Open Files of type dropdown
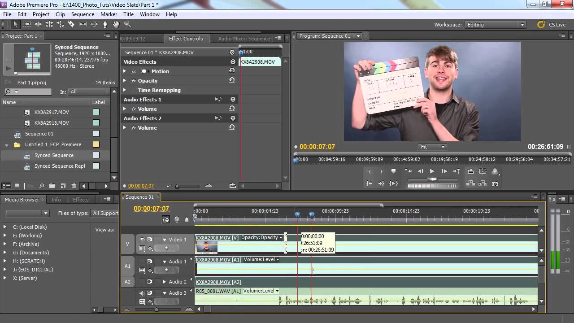 [105, 213]
